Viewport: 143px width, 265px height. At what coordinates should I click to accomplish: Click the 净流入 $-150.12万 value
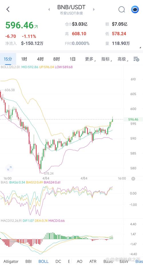coord(32,43)
